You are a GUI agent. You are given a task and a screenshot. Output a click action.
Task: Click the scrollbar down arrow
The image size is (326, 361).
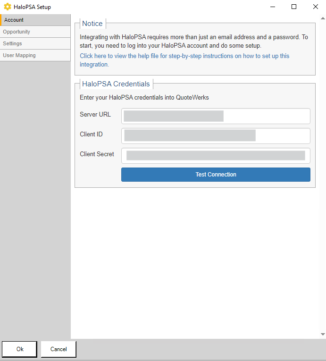[323, 334]
